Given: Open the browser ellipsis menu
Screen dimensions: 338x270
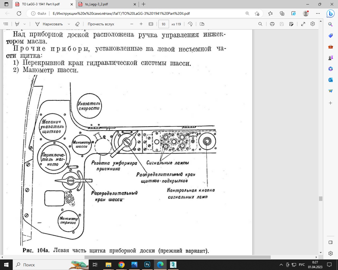Looking at the screenshot, I should (318, 13).
